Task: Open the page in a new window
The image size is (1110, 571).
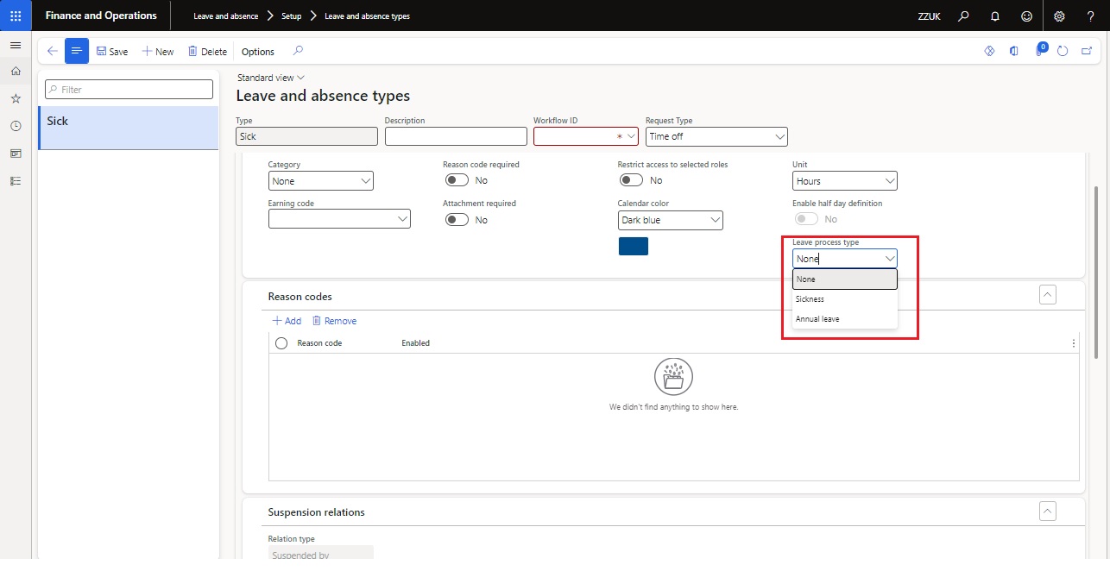Action: pyautogui.click(x=1087, y=51)
